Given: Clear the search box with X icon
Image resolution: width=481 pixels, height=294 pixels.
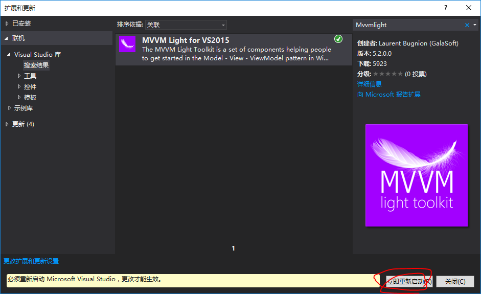Looking at the screenshot, I should [467, 25].
